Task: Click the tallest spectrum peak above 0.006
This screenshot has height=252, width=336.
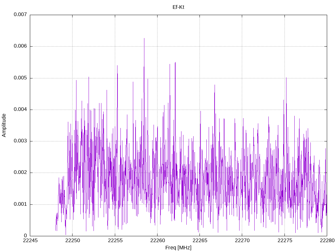Action: click(144, 39)
